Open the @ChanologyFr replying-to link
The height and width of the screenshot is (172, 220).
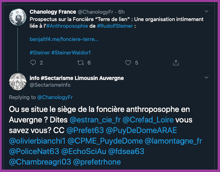[x=54, y=97]
